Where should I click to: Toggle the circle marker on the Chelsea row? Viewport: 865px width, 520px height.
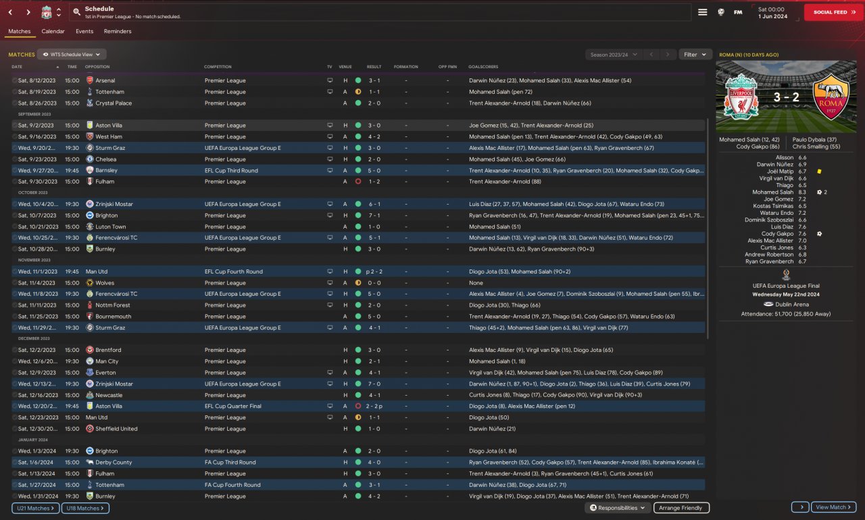coord(14,159)
